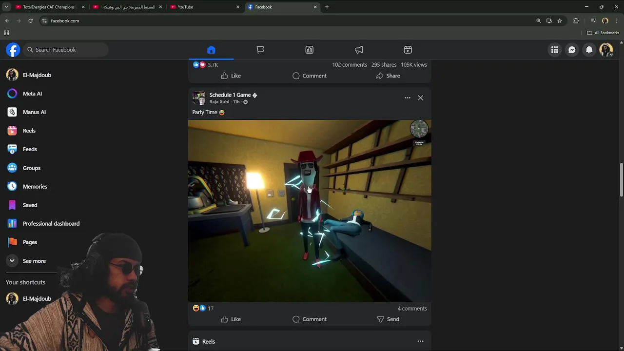
Task: Share the upper post
Action: point(388,76)
